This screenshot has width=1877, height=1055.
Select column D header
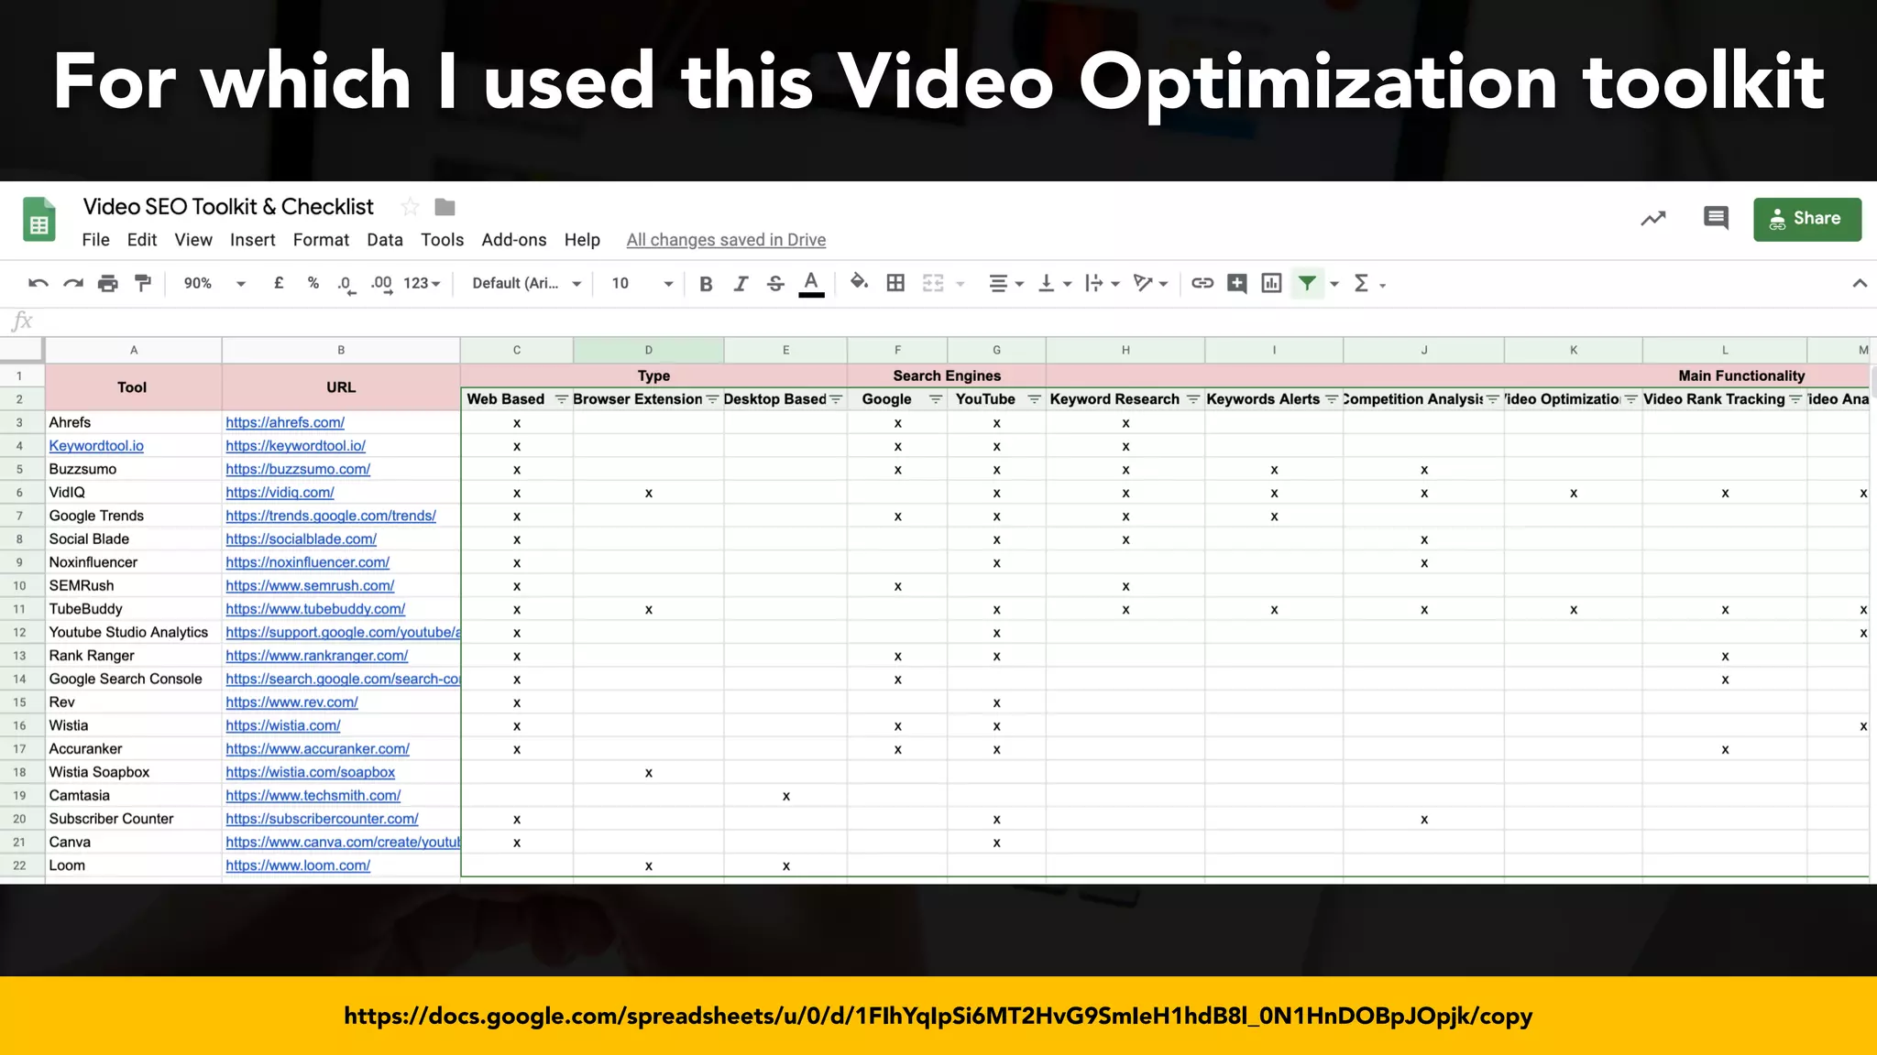[x=648, y=350]
